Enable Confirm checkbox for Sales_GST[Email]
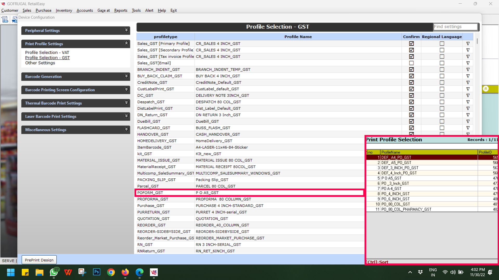Image resolution: width=499 pixels, height=280 pixels. 411,63
